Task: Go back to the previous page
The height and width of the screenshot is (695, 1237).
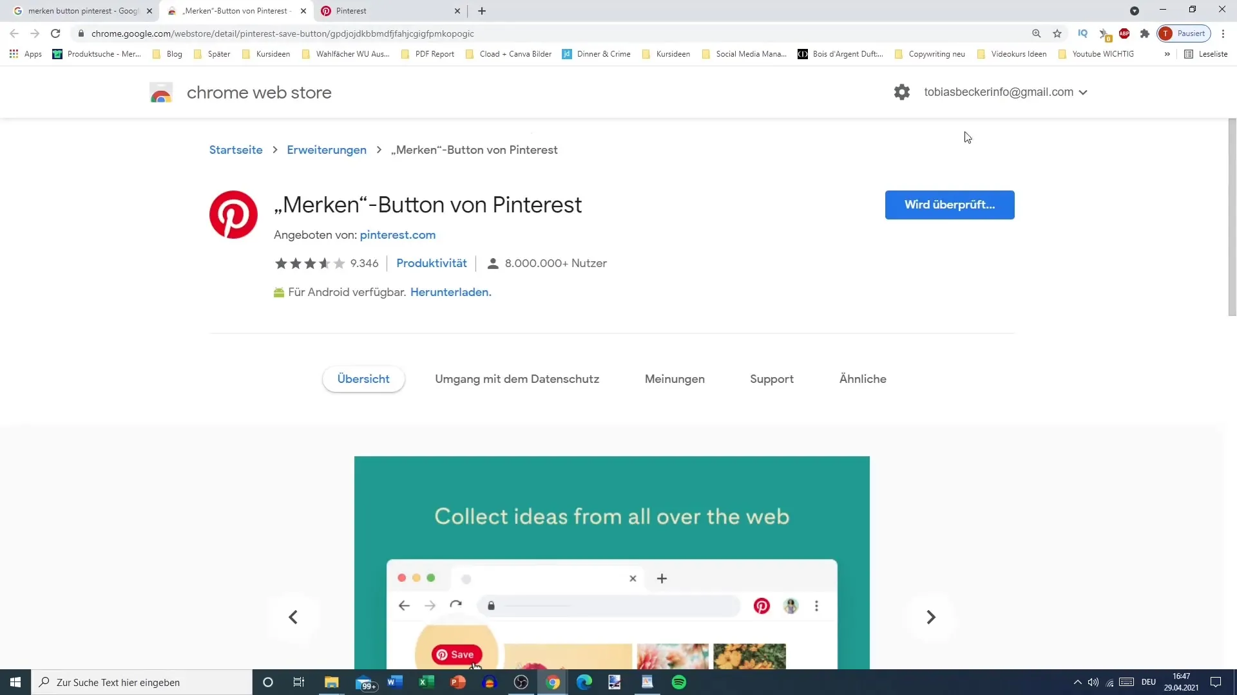Action: click(14, 33)
